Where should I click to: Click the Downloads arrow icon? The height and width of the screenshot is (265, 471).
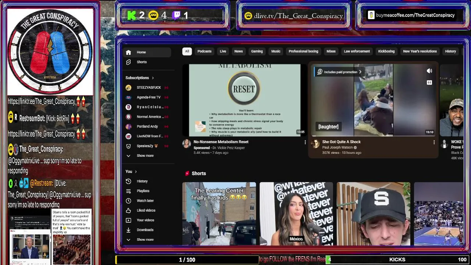(x=128, y=230)
